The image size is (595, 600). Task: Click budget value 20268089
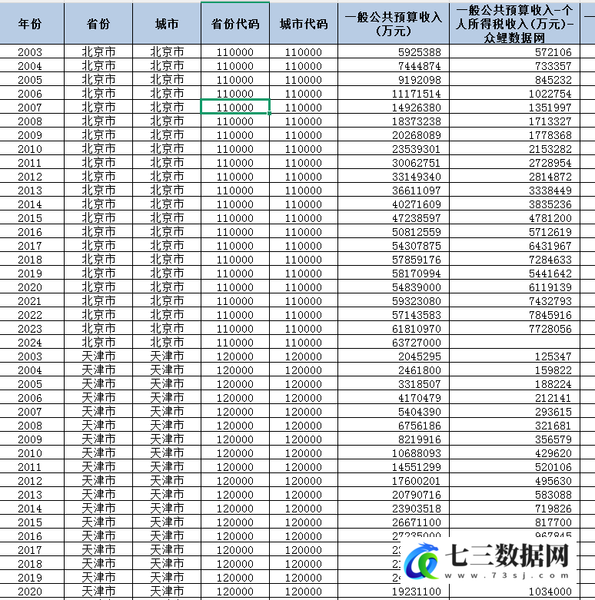click(417, 134)
